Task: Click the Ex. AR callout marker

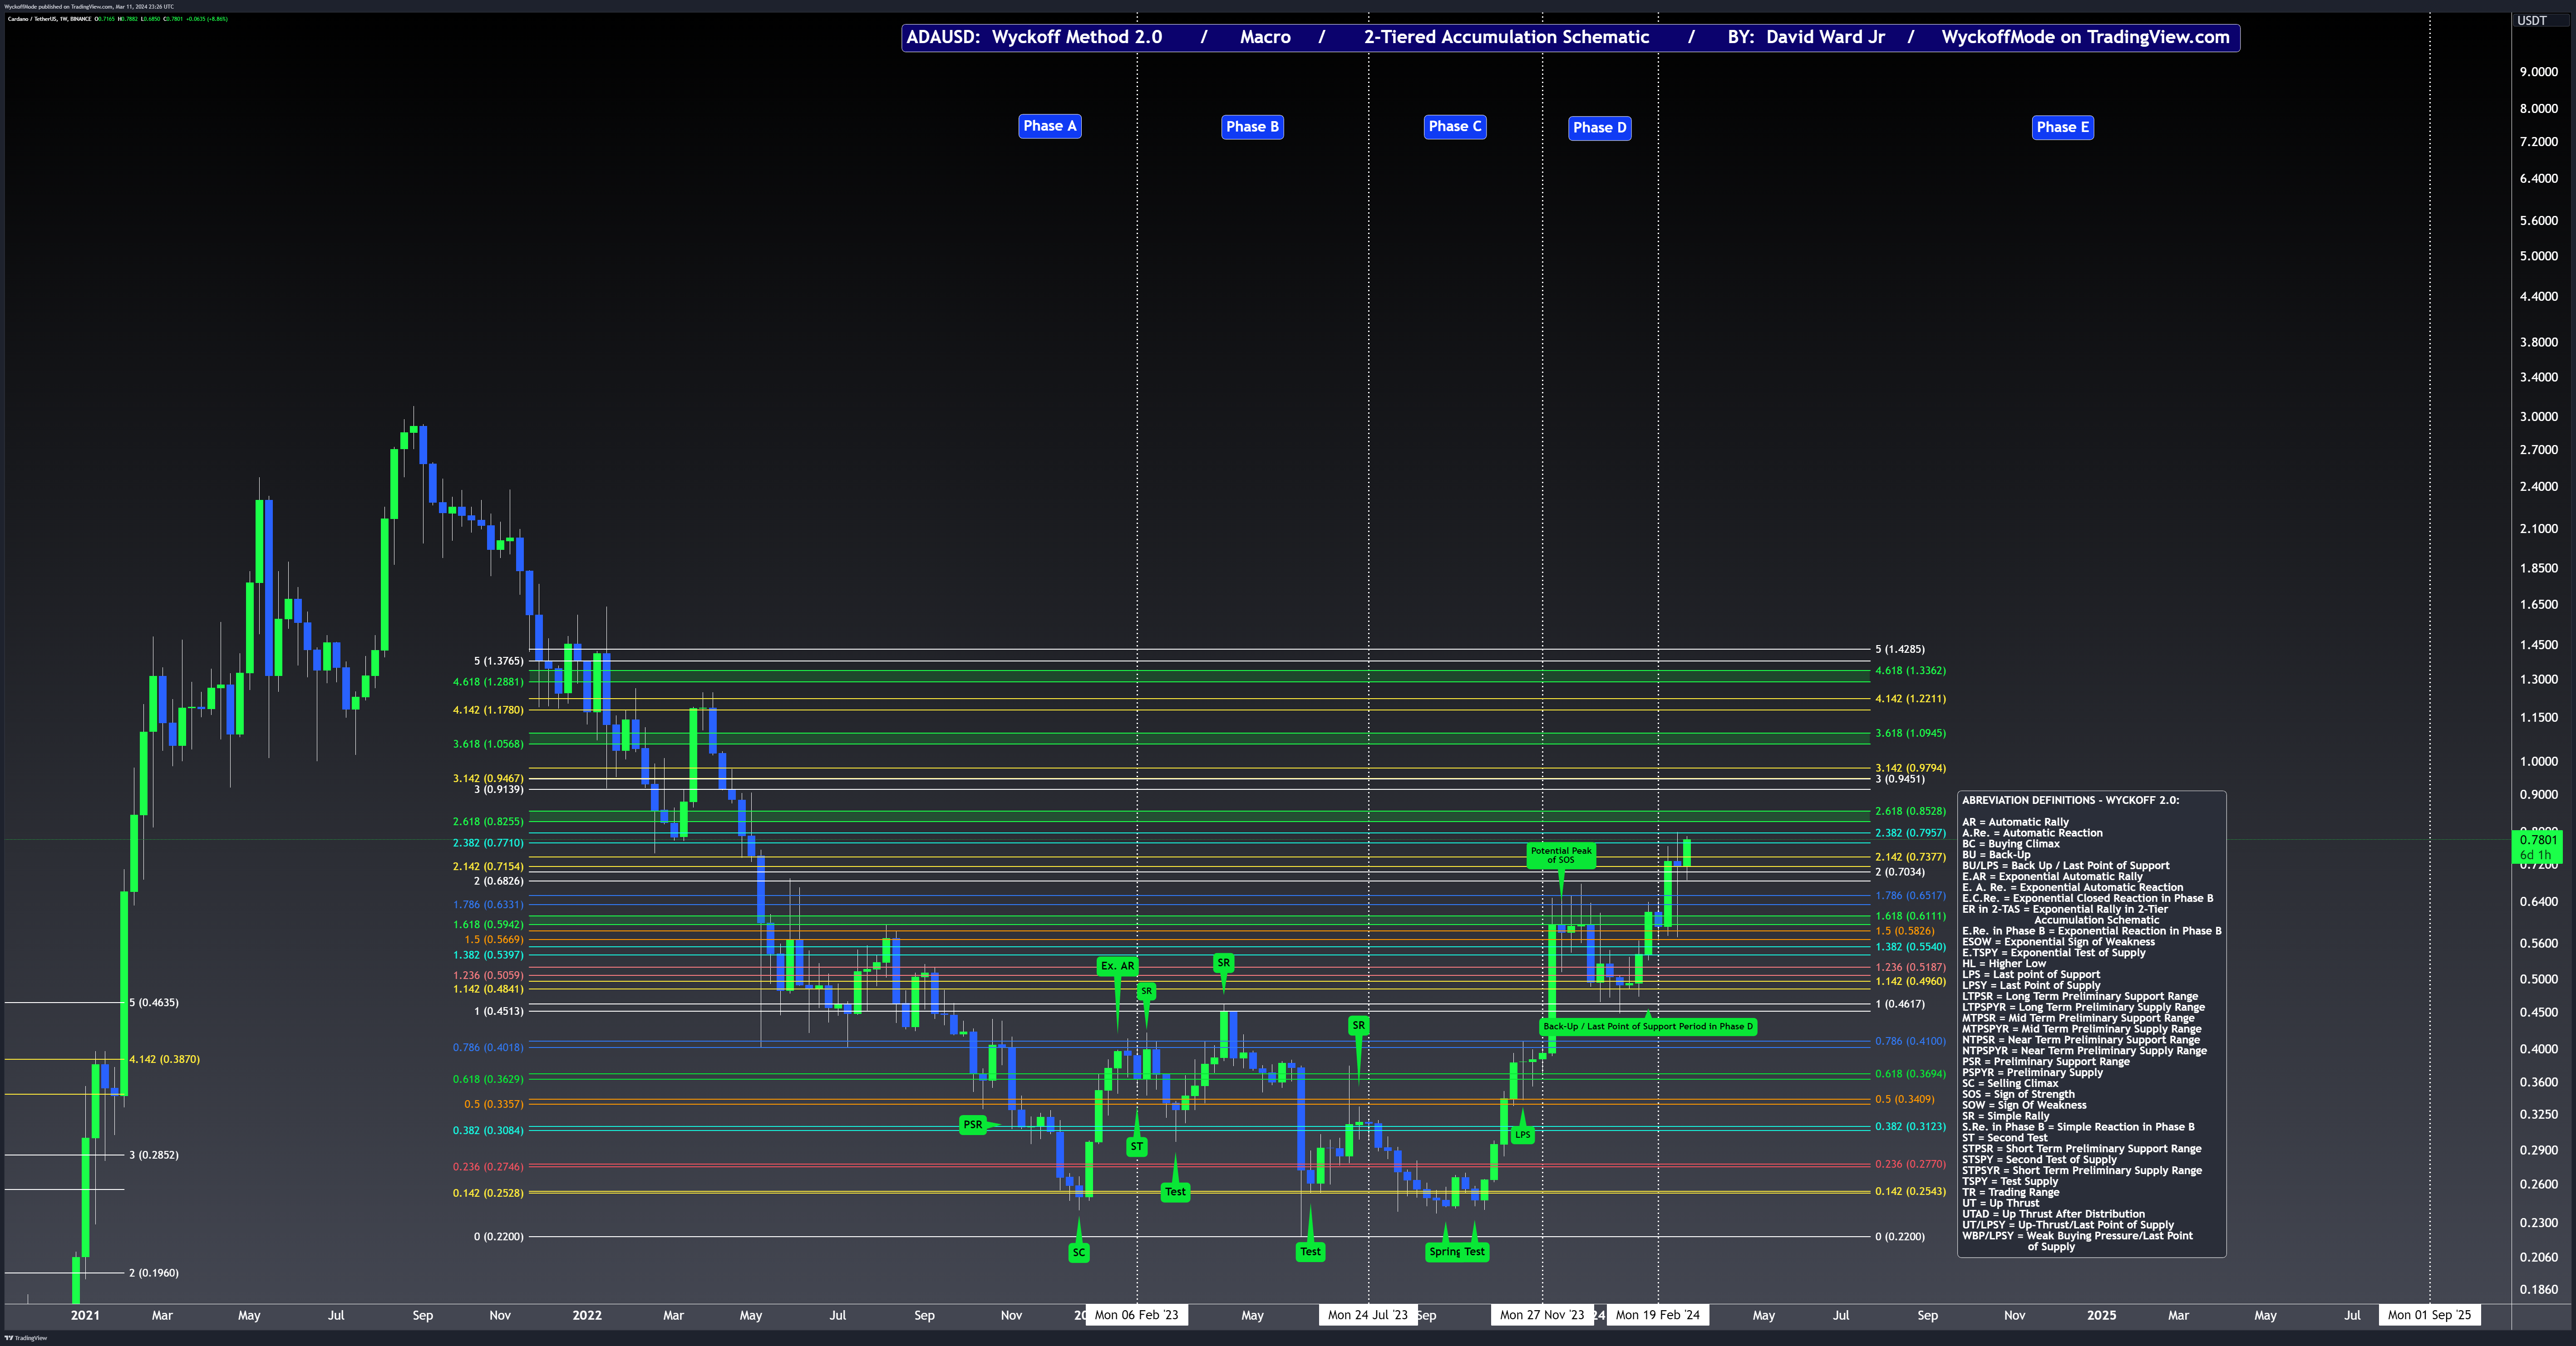Action: (x=1117, y=966)
